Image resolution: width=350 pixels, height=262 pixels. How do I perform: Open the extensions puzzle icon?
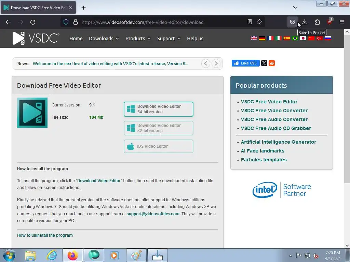coord(317,22)
